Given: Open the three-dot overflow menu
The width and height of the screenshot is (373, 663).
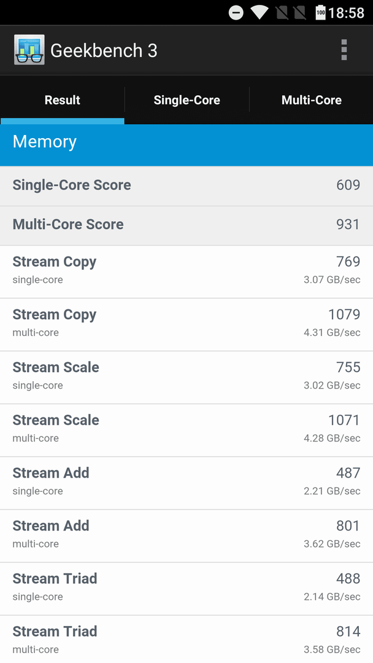Looking at the screenshot, I should (344, 50).
